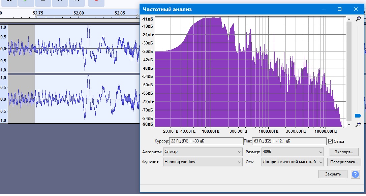Open the Ось dropdown for axis scale
Viewport: 366px width, 196px height.
292,162
